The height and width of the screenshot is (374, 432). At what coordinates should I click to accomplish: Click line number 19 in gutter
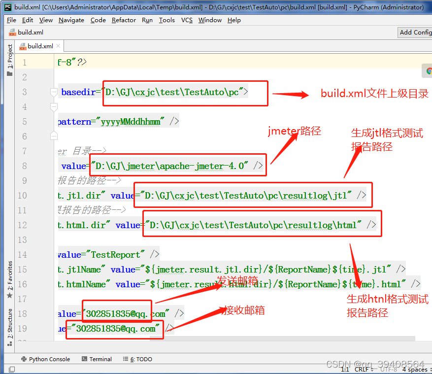(22, 329)
